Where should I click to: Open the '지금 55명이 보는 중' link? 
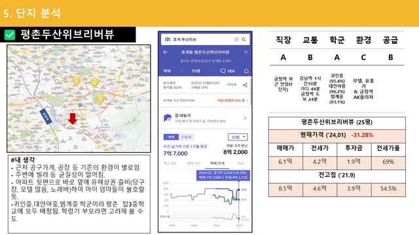coord(233,101)
